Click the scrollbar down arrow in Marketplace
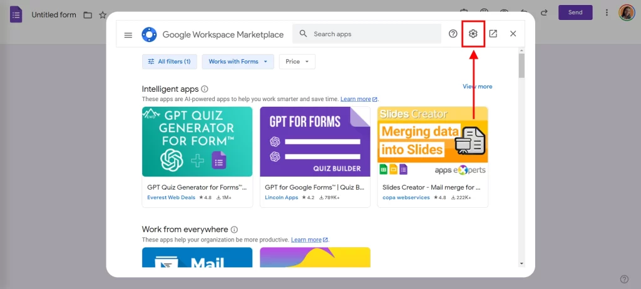Viewport: 641px width, 289px height. click(521, 264)
